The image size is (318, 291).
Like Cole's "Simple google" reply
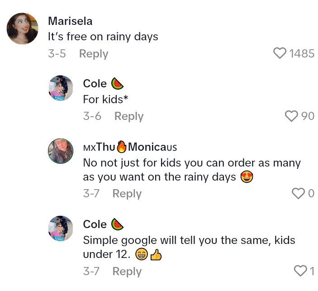pyautogui.click(x=300, y=271)
